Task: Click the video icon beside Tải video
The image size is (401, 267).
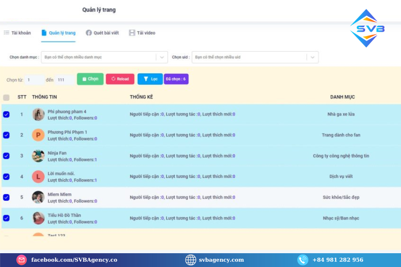Action: [132, 33]
